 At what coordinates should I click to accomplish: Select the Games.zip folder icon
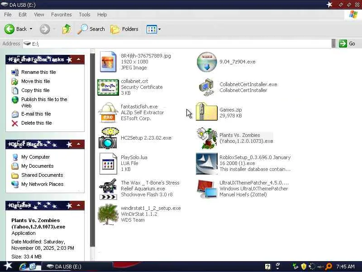click(x=207, y=112)
